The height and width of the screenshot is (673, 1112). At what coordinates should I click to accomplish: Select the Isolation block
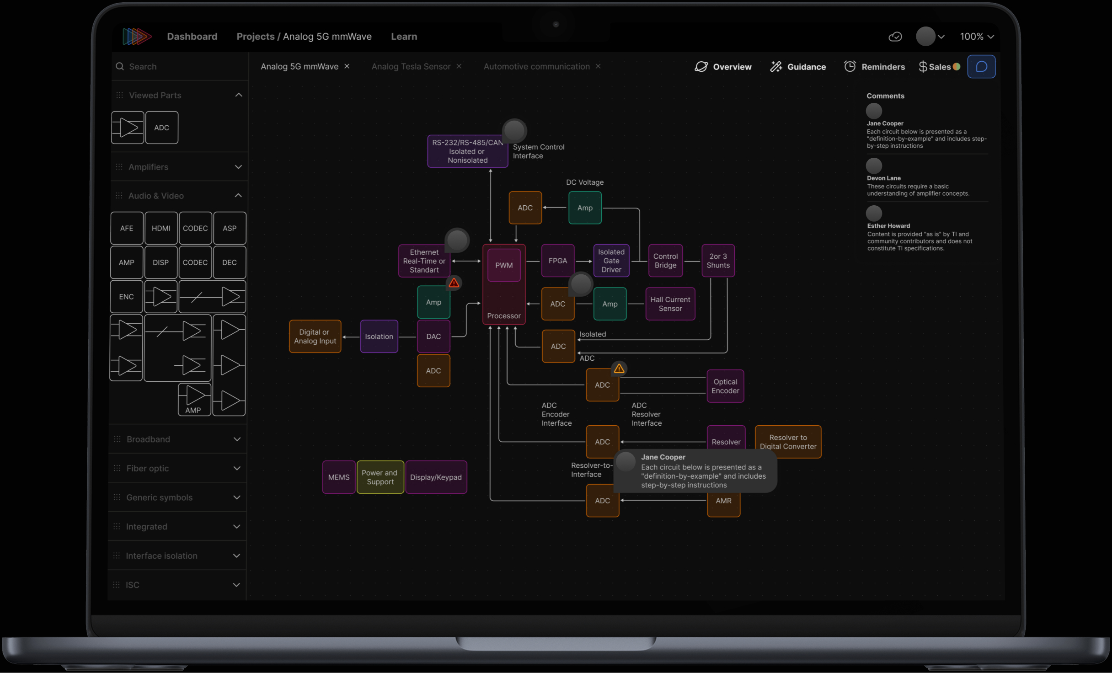tap(379, 336)
